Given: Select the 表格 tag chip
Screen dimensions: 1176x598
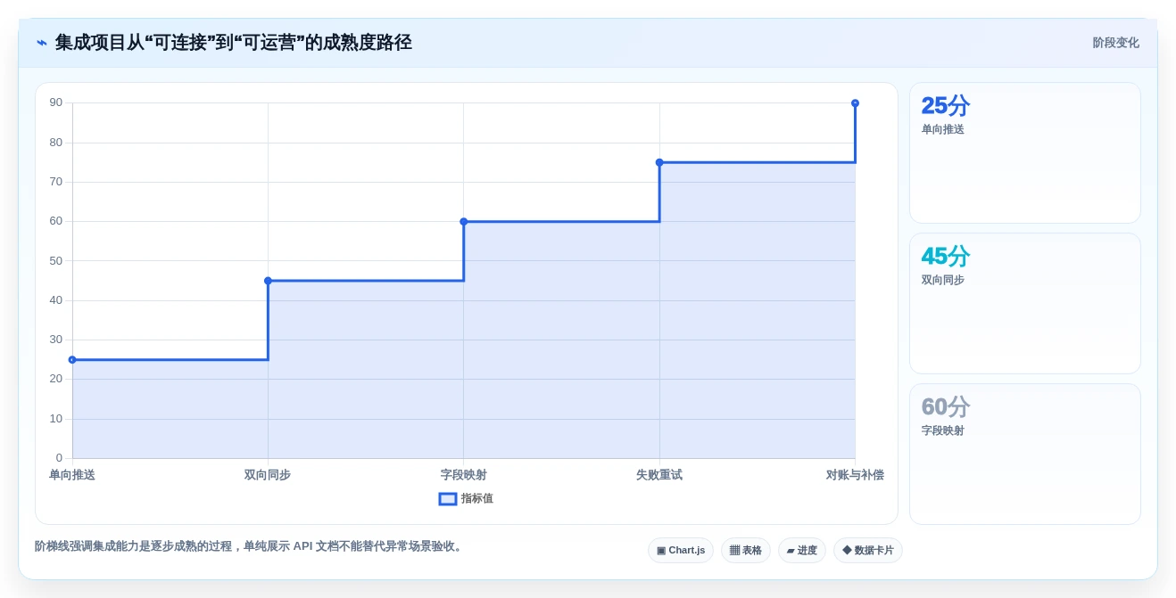Looking at the screenshot, I should coord(746,550).
